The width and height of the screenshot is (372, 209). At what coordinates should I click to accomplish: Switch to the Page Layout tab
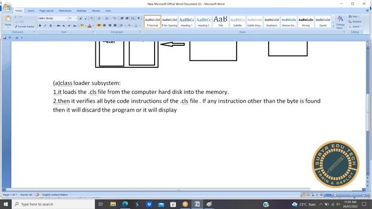click(x=46, y=10)
